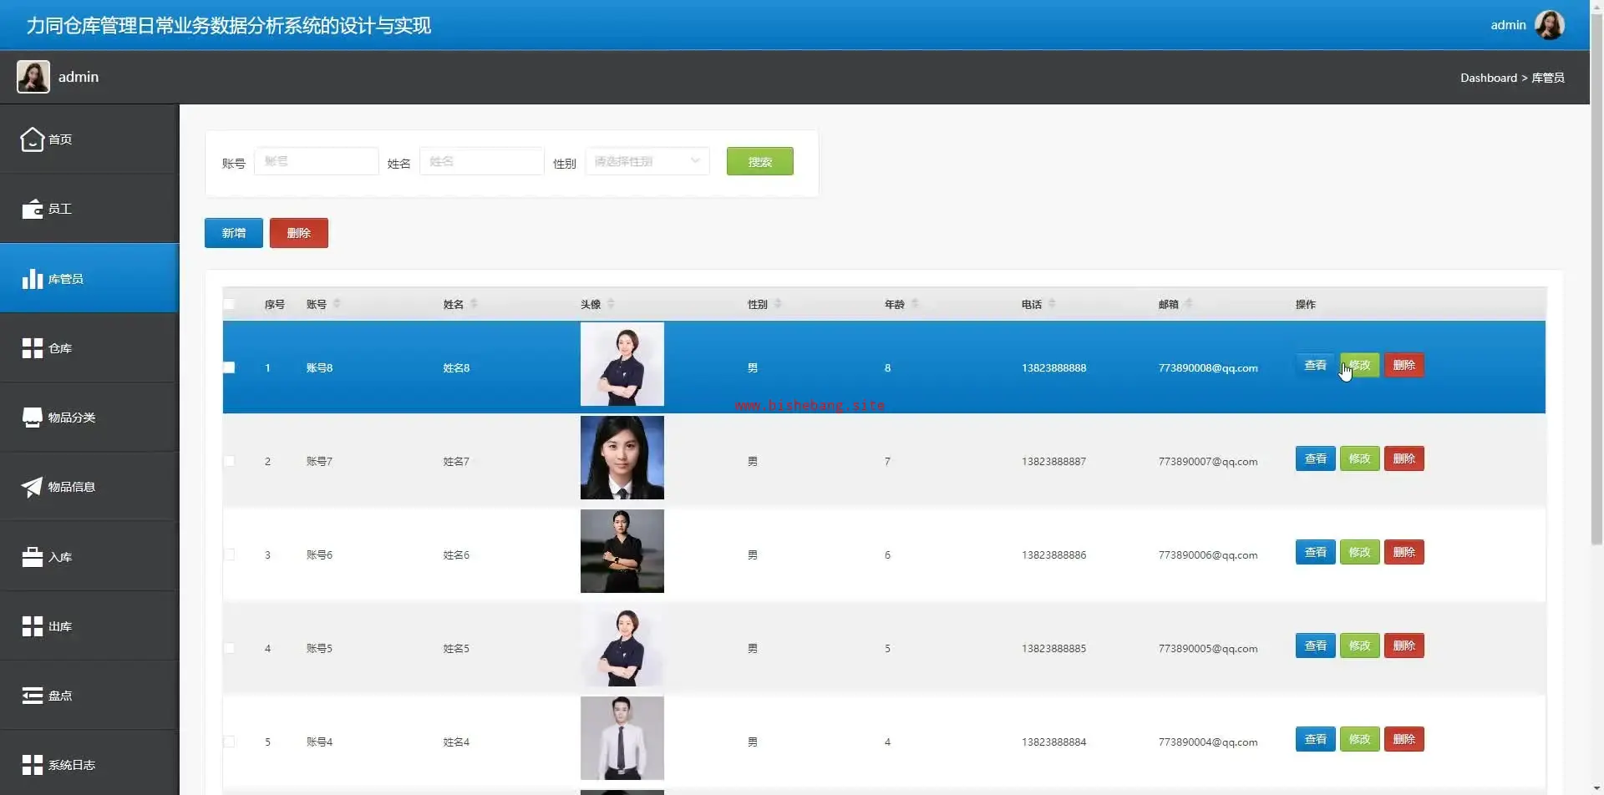Toggle the select-all checkbox in table header
This screenshot has width=1604, height=795.
tap(229, 304)
